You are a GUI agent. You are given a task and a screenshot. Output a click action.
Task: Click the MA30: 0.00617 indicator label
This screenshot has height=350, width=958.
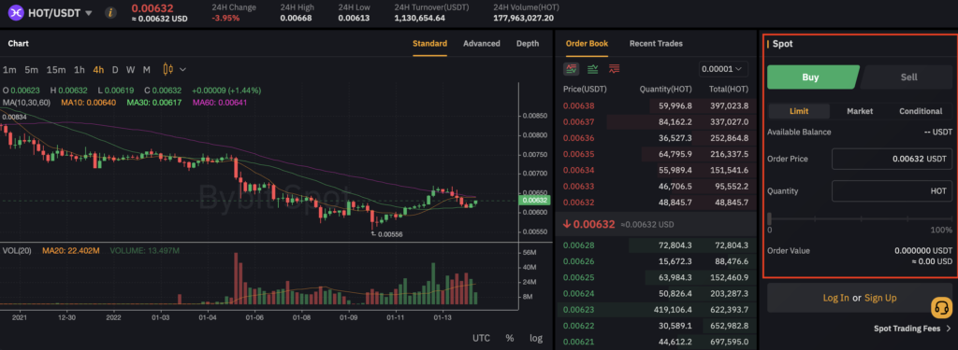154,103
